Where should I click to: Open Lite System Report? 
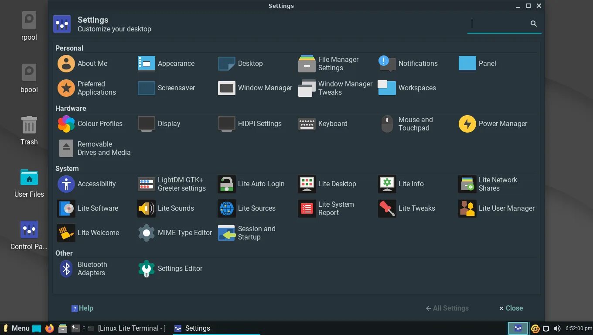point(326,209)
